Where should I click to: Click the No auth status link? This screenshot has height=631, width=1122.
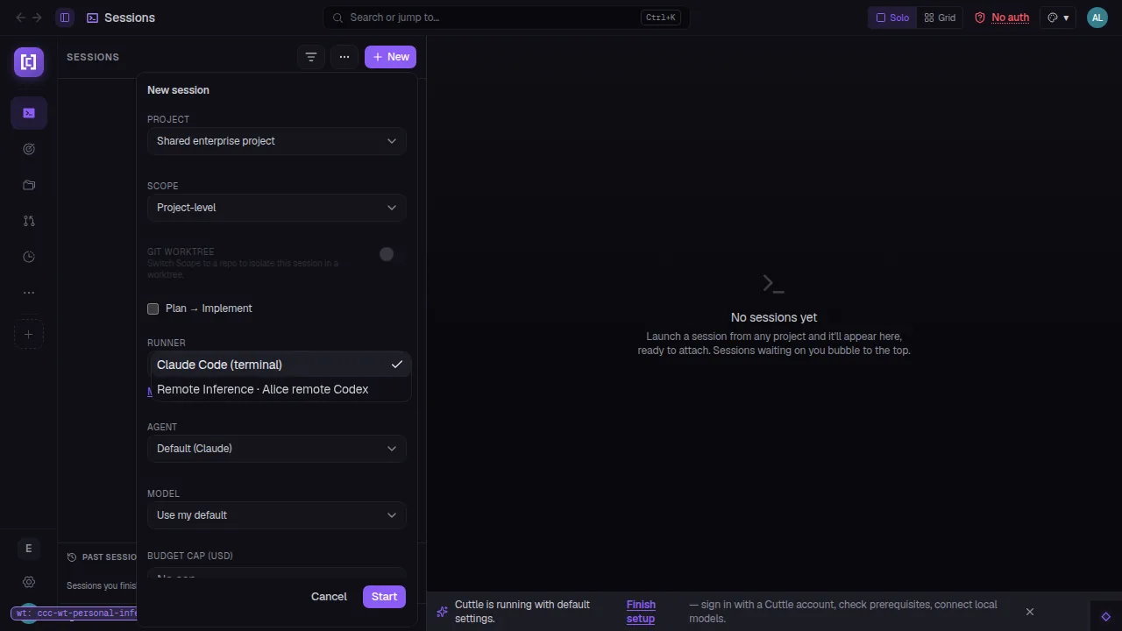click(1002, 18)
